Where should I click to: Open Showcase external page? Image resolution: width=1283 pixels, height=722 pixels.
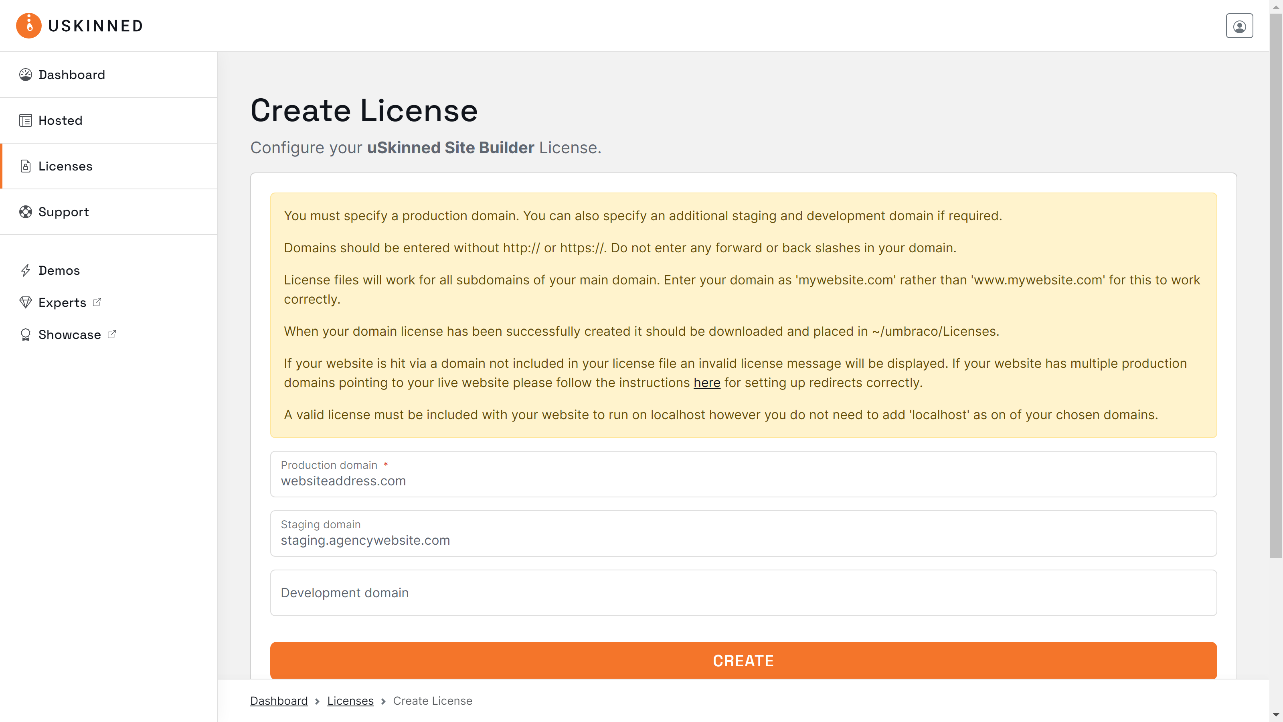(x=69, y=335)
